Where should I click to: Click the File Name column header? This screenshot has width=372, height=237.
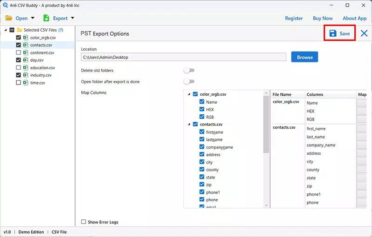tap(288, 94)
